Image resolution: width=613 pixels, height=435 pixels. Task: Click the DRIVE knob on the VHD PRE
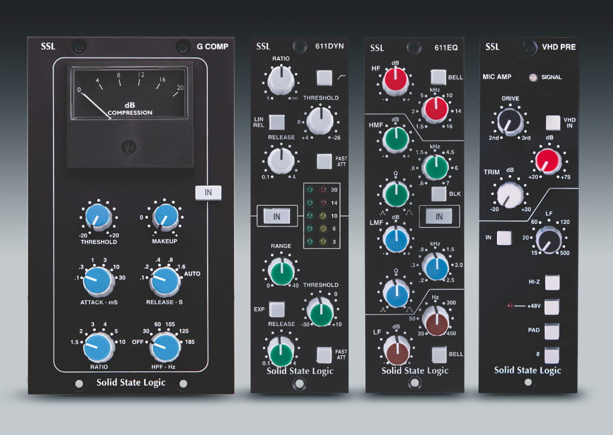click(x=509, y=123)
